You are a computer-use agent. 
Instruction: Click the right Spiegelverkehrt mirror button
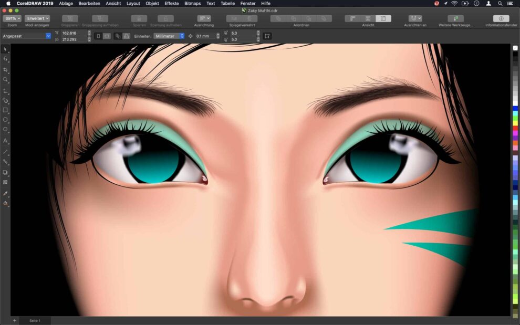(249, 18)
